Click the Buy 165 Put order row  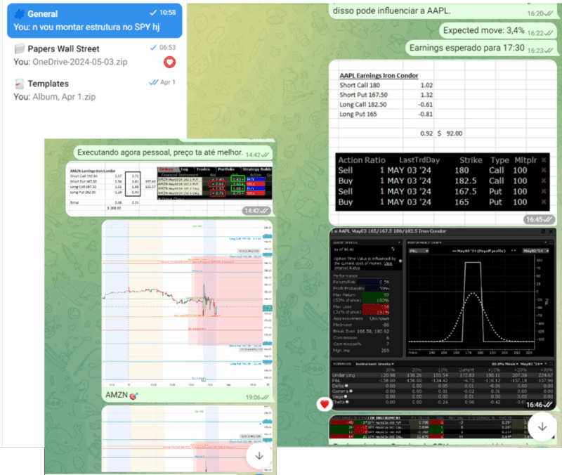[x=443, y=202]
